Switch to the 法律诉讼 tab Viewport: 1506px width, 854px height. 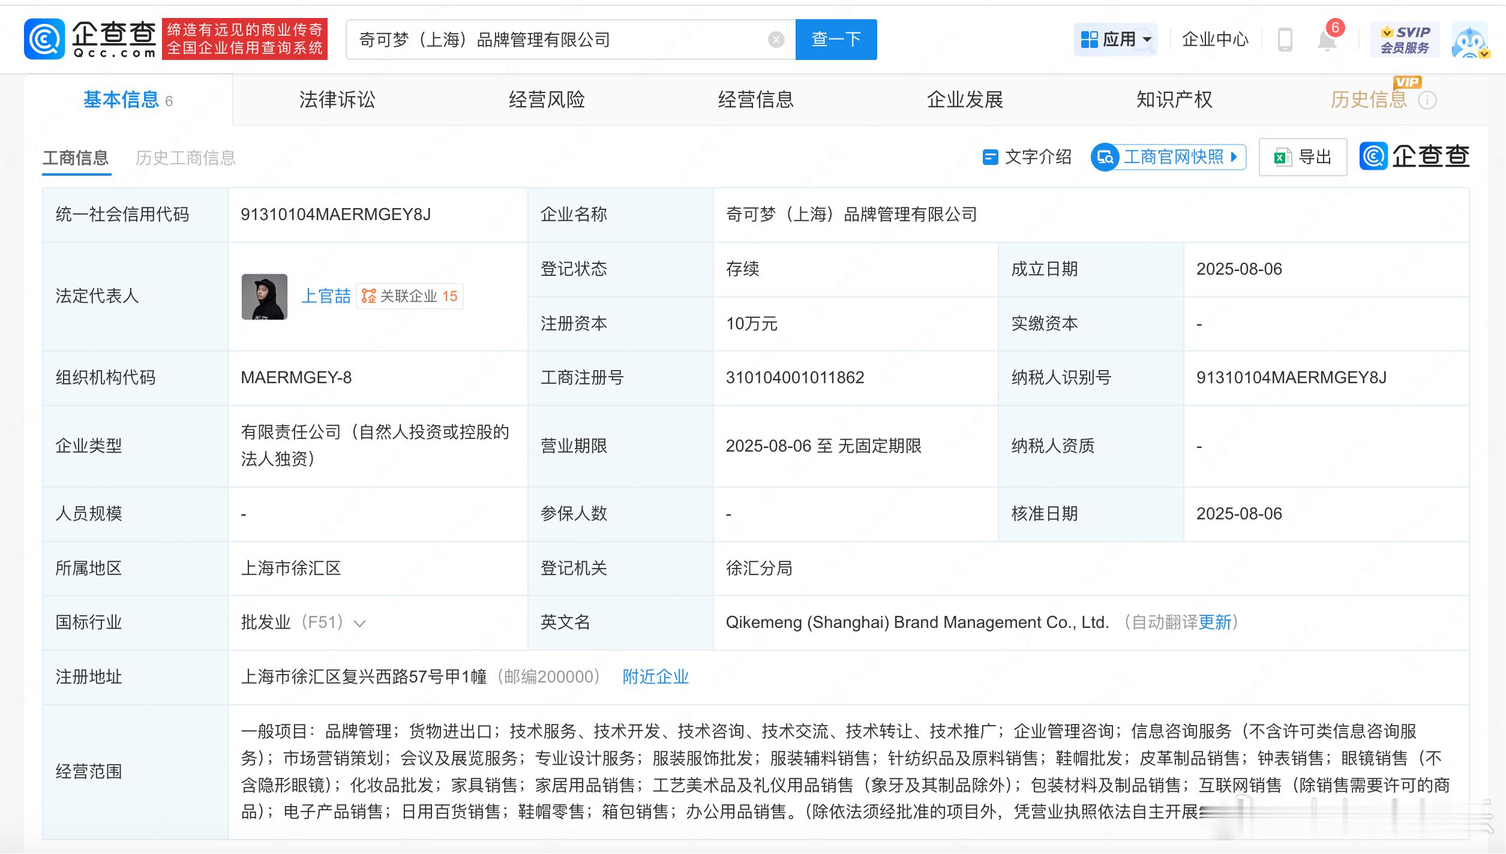click(x=337, y=100)
